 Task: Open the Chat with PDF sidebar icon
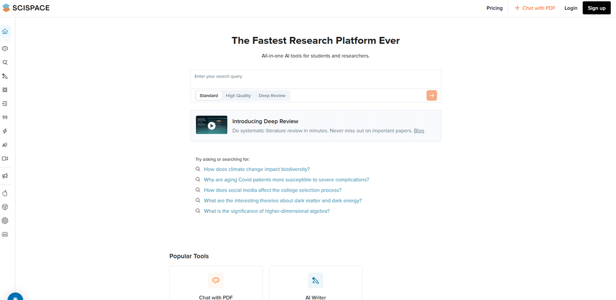[x=5, y=49]
